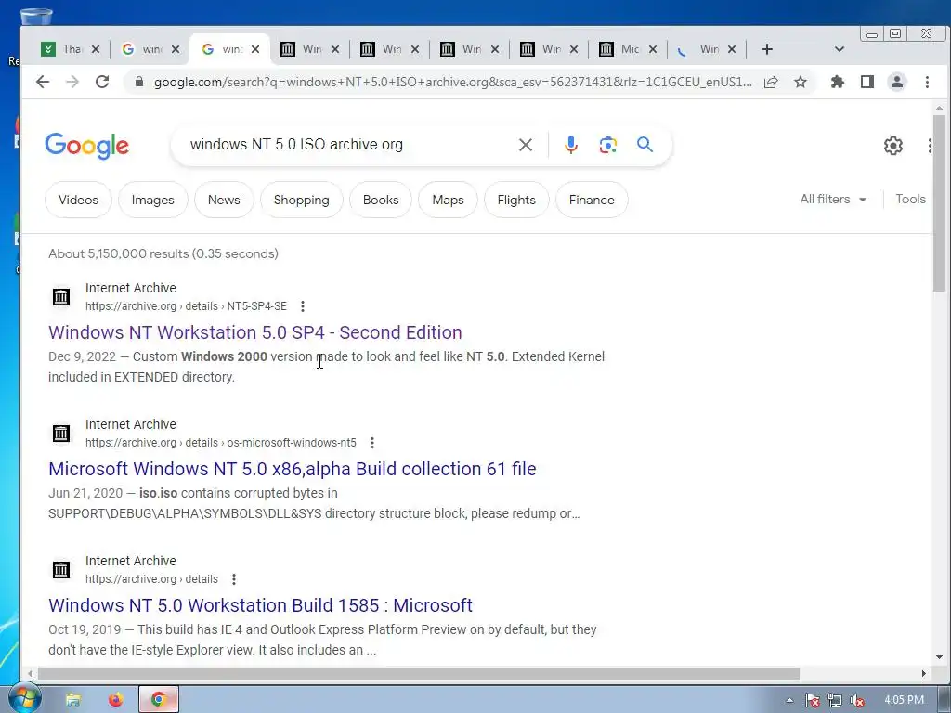Switch to the 'Tha' tab

coord(62,49)
